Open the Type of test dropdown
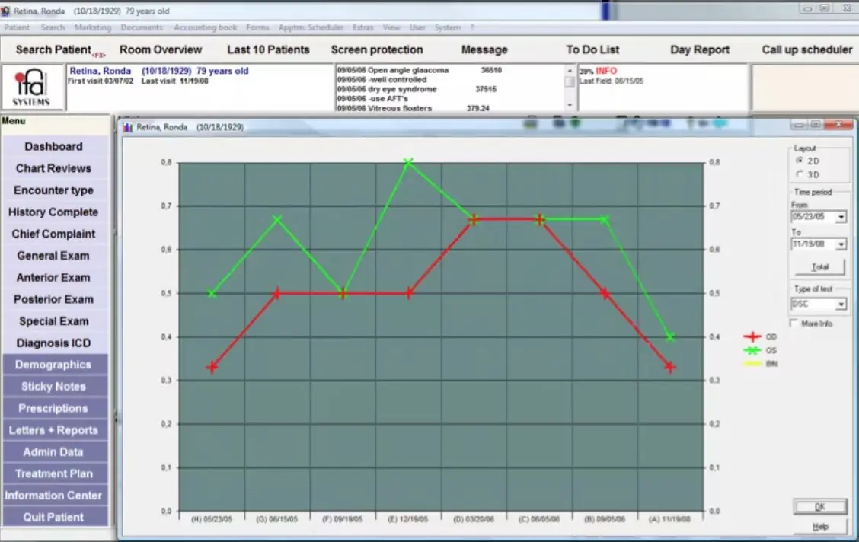The image size is (859, 542). [841, 304]
